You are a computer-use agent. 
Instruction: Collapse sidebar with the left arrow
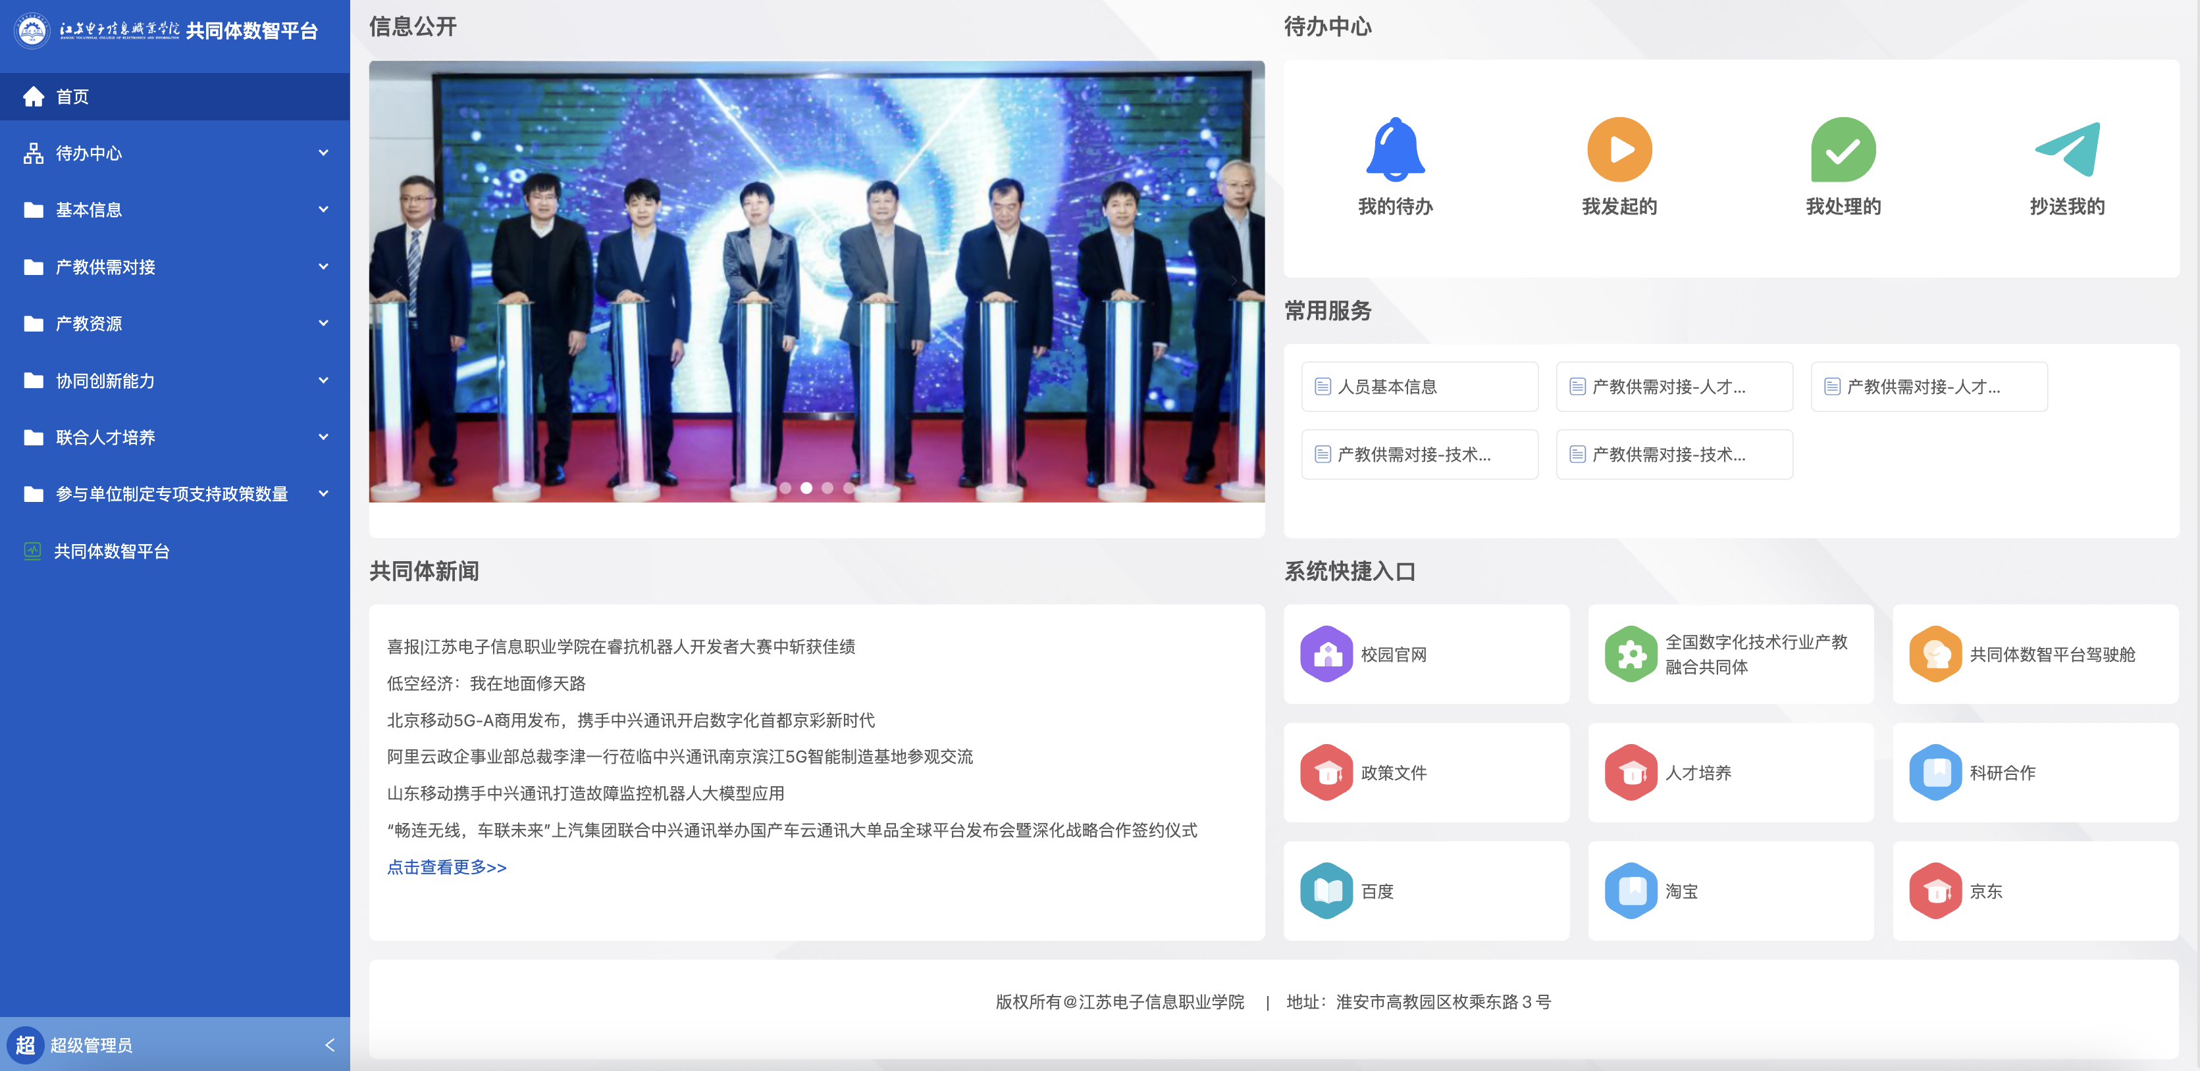[x=330, y=1045]
